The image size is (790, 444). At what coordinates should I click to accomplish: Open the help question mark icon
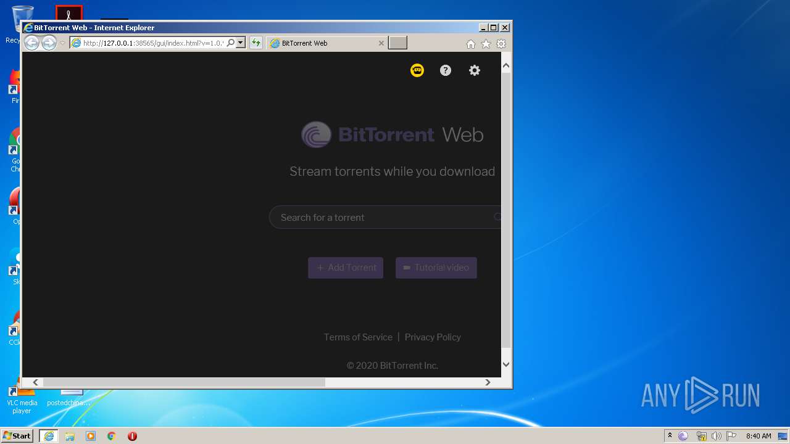446,70
